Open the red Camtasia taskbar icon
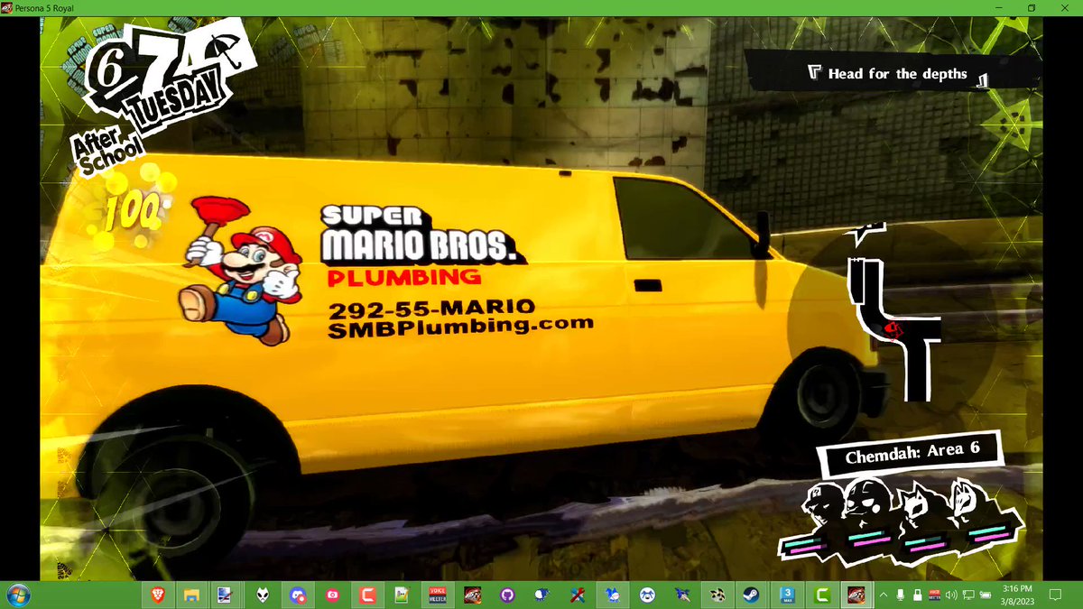 click(366, 595)
